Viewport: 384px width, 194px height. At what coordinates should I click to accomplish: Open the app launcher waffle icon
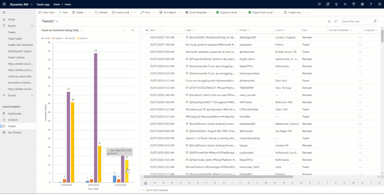click(4, 4)
